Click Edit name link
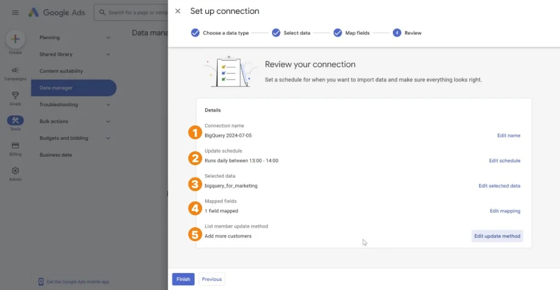This screenshot has height=290, width=560. coord(509,136)
